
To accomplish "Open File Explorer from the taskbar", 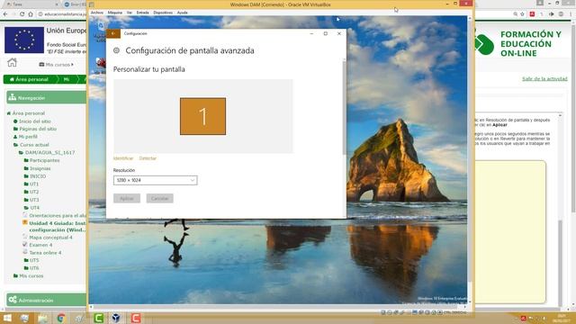I will tap(42, 318).
